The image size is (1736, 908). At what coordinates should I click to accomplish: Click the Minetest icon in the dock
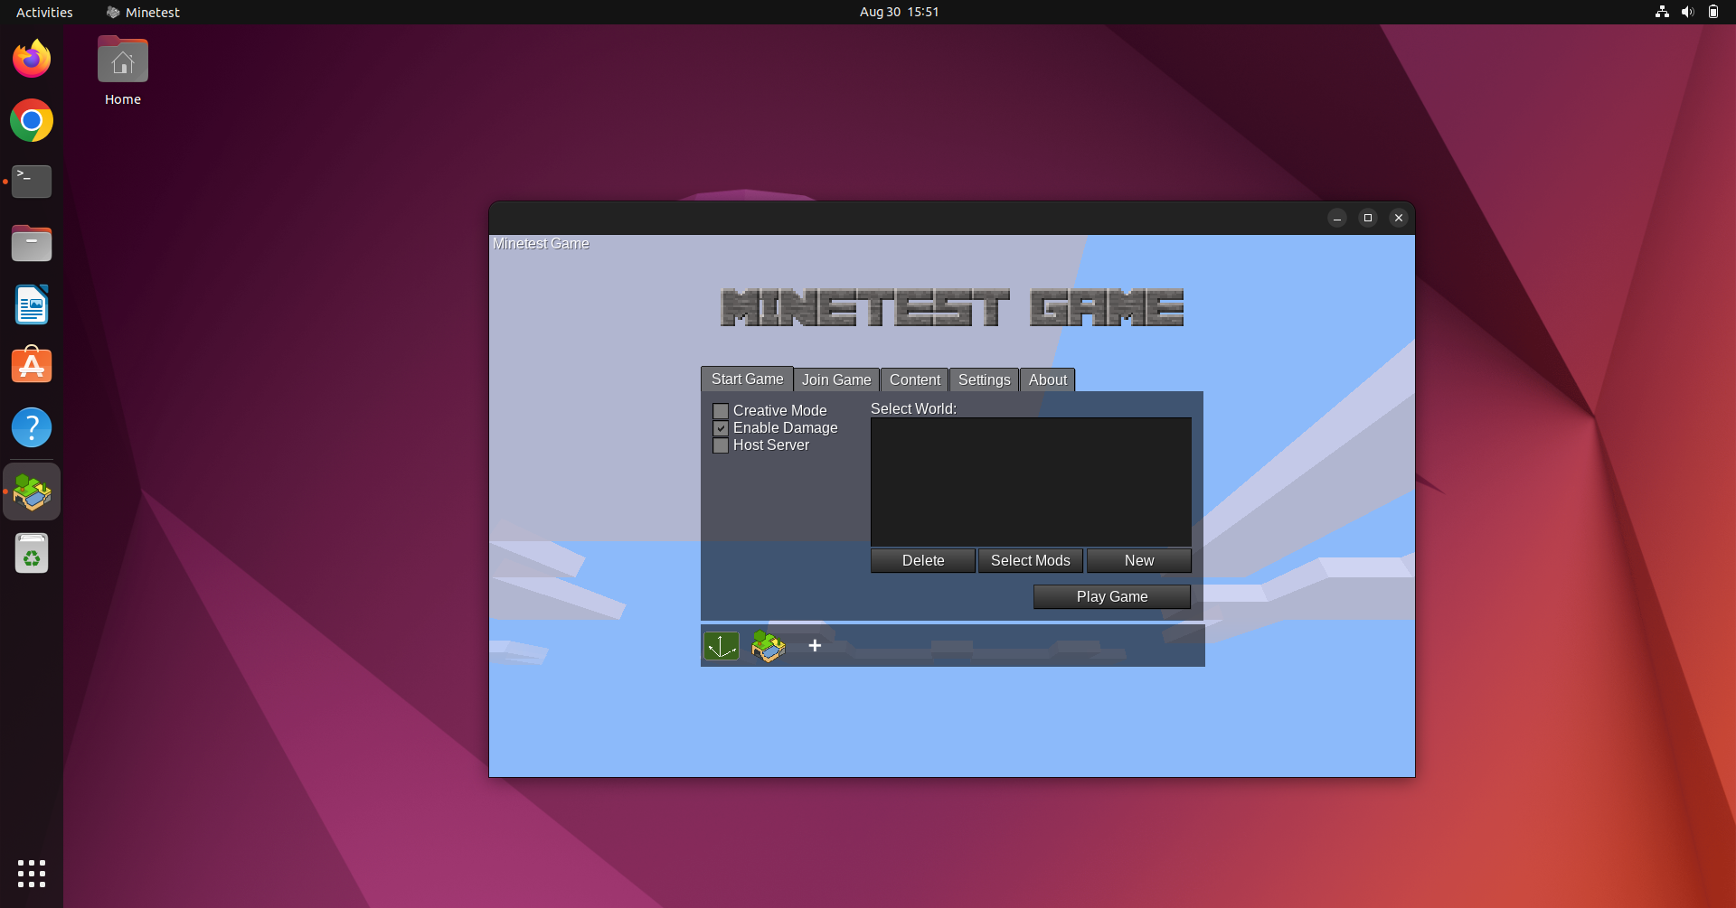pyautogui.click(x=31, y=491)
